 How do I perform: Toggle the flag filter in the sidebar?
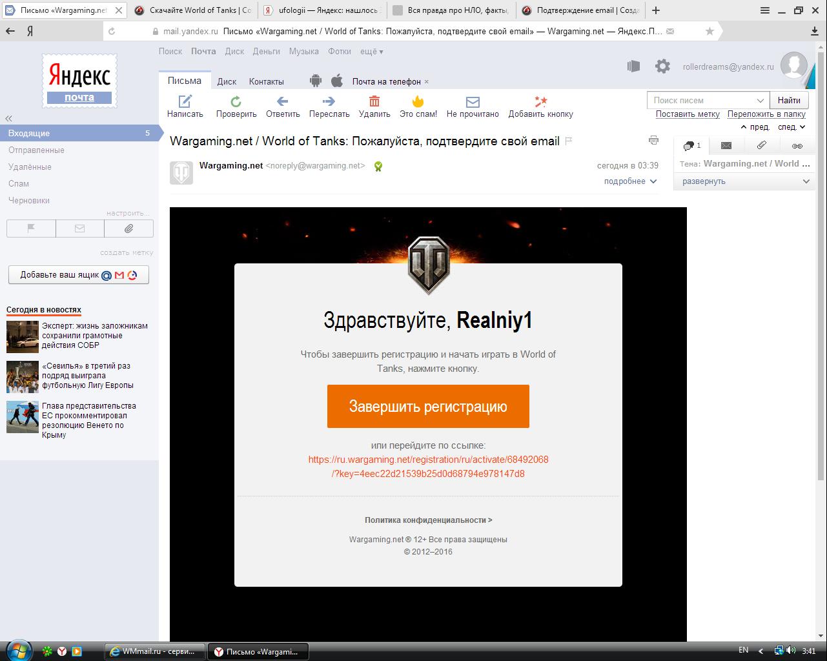[x=31, y=229]
